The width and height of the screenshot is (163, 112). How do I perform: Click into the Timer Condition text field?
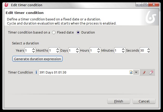[x=84, y=72]
